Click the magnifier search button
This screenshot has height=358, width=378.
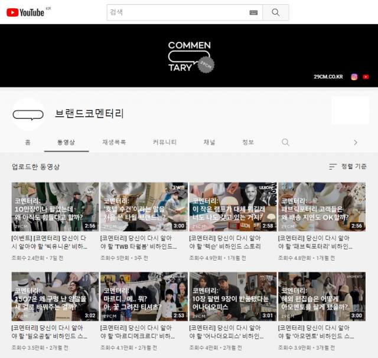pyautogui.click(x=276, y=12)
